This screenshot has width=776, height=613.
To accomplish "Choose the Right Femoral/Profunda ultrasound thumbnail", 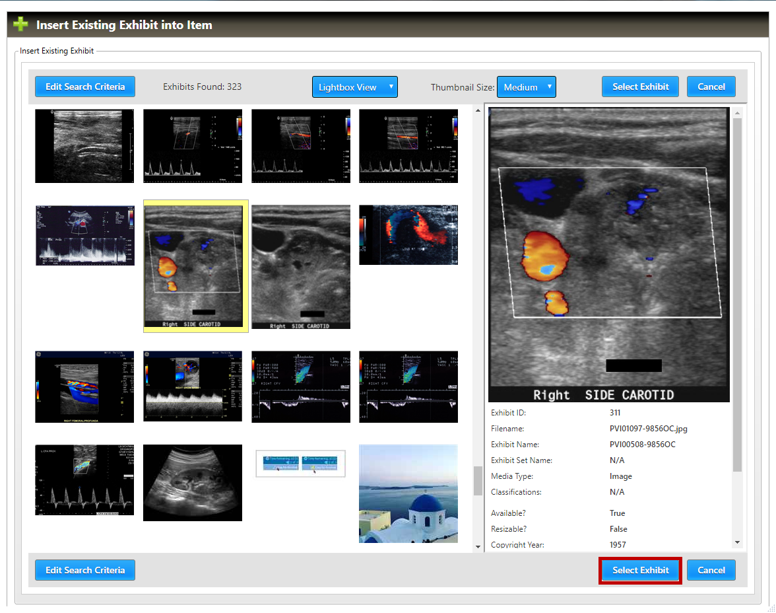I will [84, 386].
